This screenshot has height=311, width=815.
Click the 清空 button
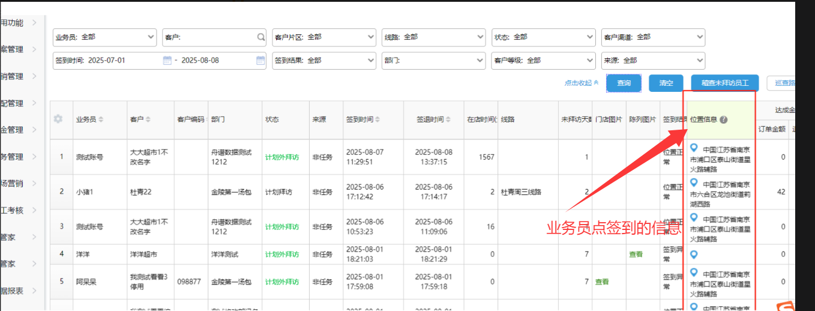[666, 83]
